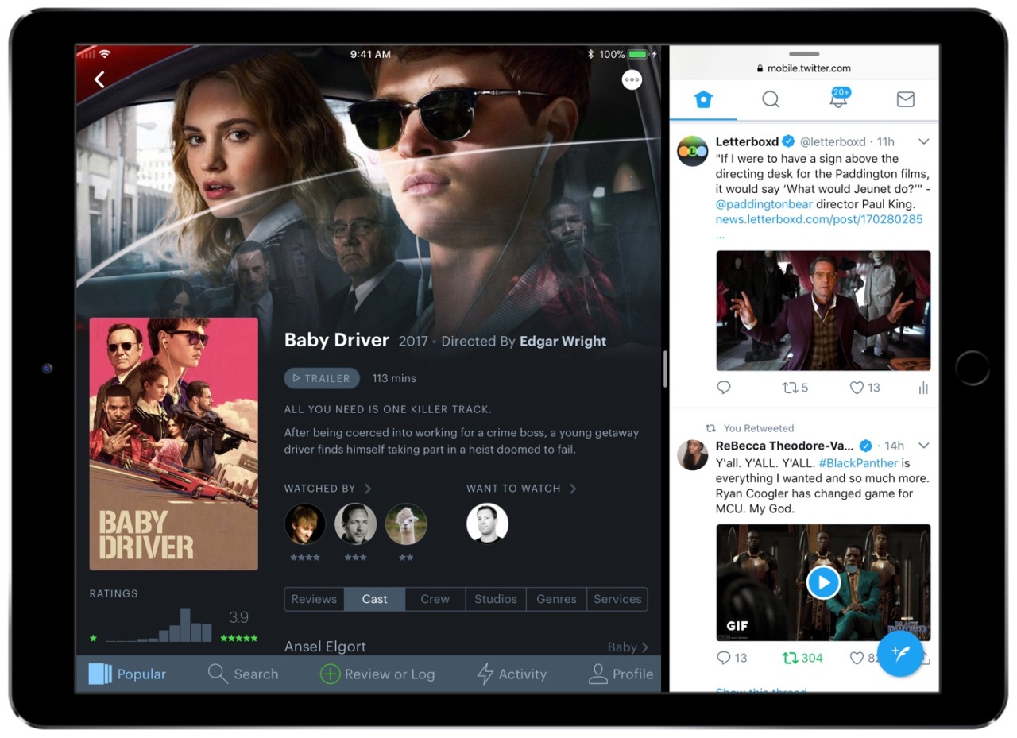Undo retweet on the 304-retweet tweet
This screenshot has height=738, width=1017.
(x=802, y=658)
